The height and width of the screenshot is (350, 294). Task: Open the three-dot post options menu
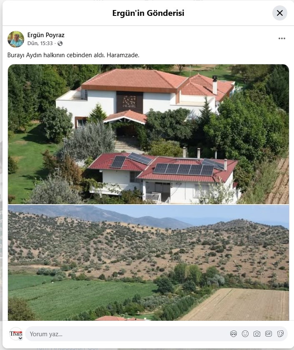pos(282,38)
